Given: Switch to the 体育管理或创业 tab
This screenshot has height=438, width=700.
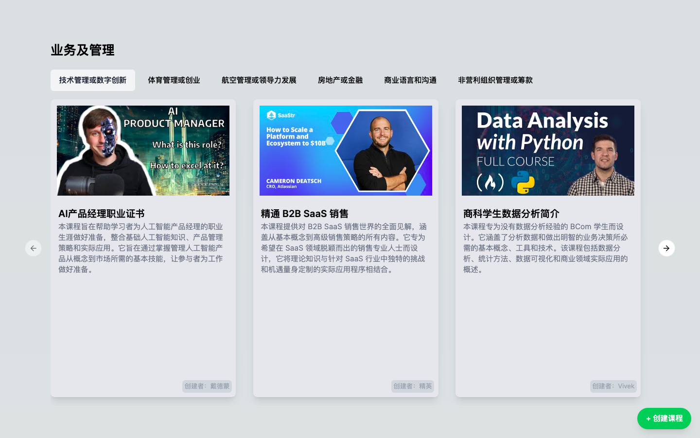Looking at the screenshot, I should point(174,80).
